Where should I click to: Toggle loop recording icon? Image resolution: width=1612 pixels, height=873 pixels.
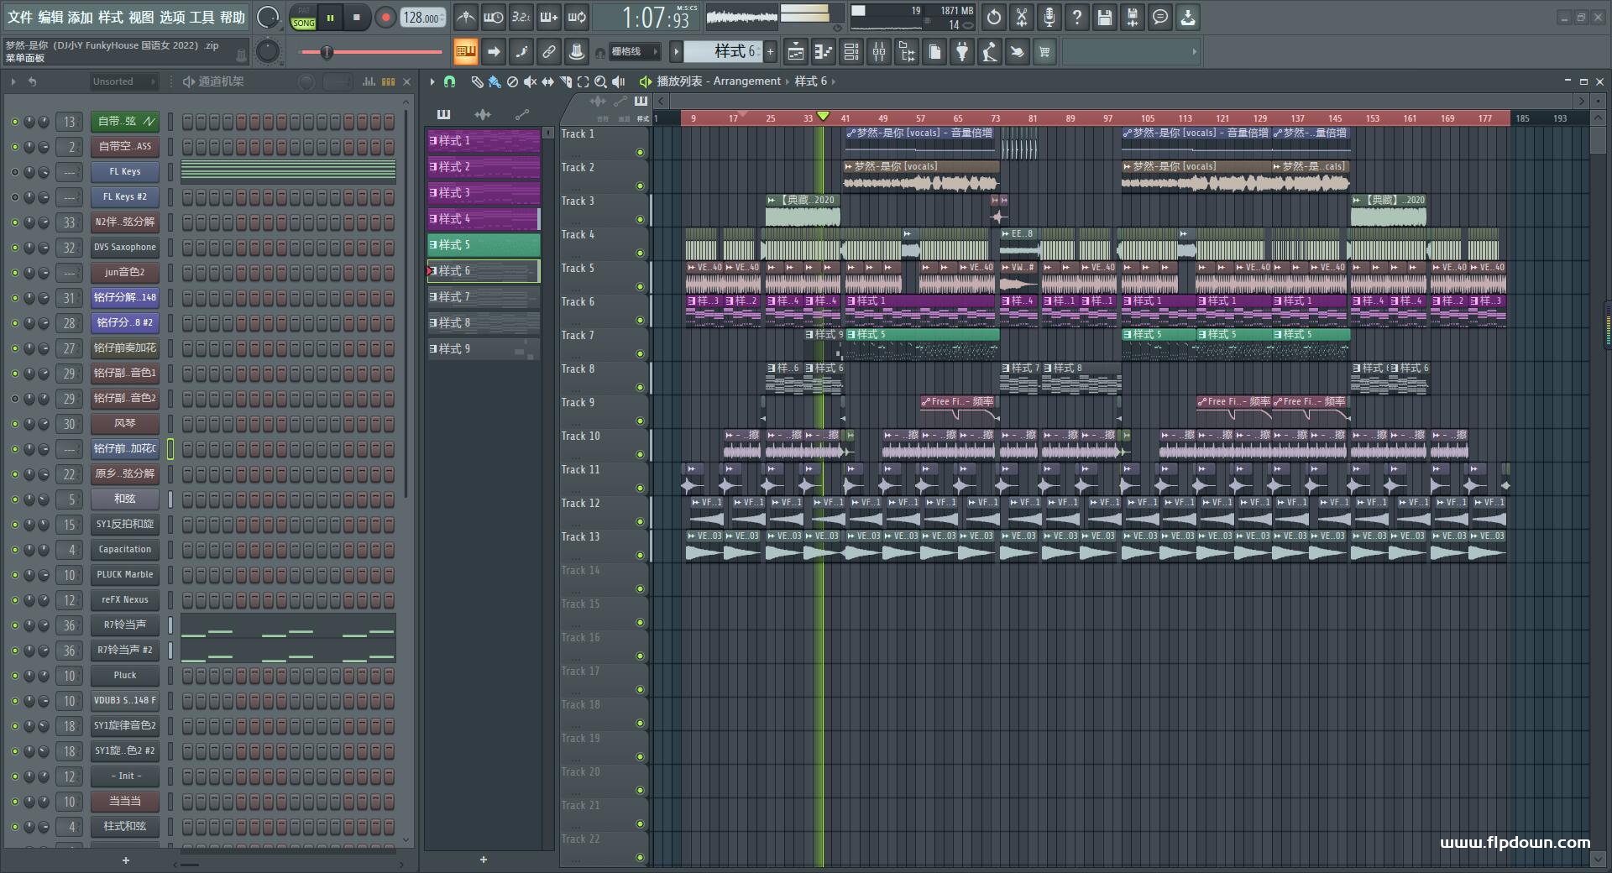577,17
